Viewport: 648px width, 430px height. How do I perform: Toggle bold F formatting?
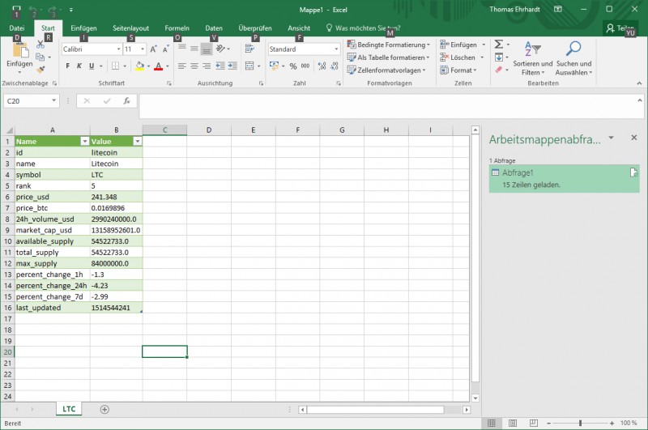[x=68, y=66]
